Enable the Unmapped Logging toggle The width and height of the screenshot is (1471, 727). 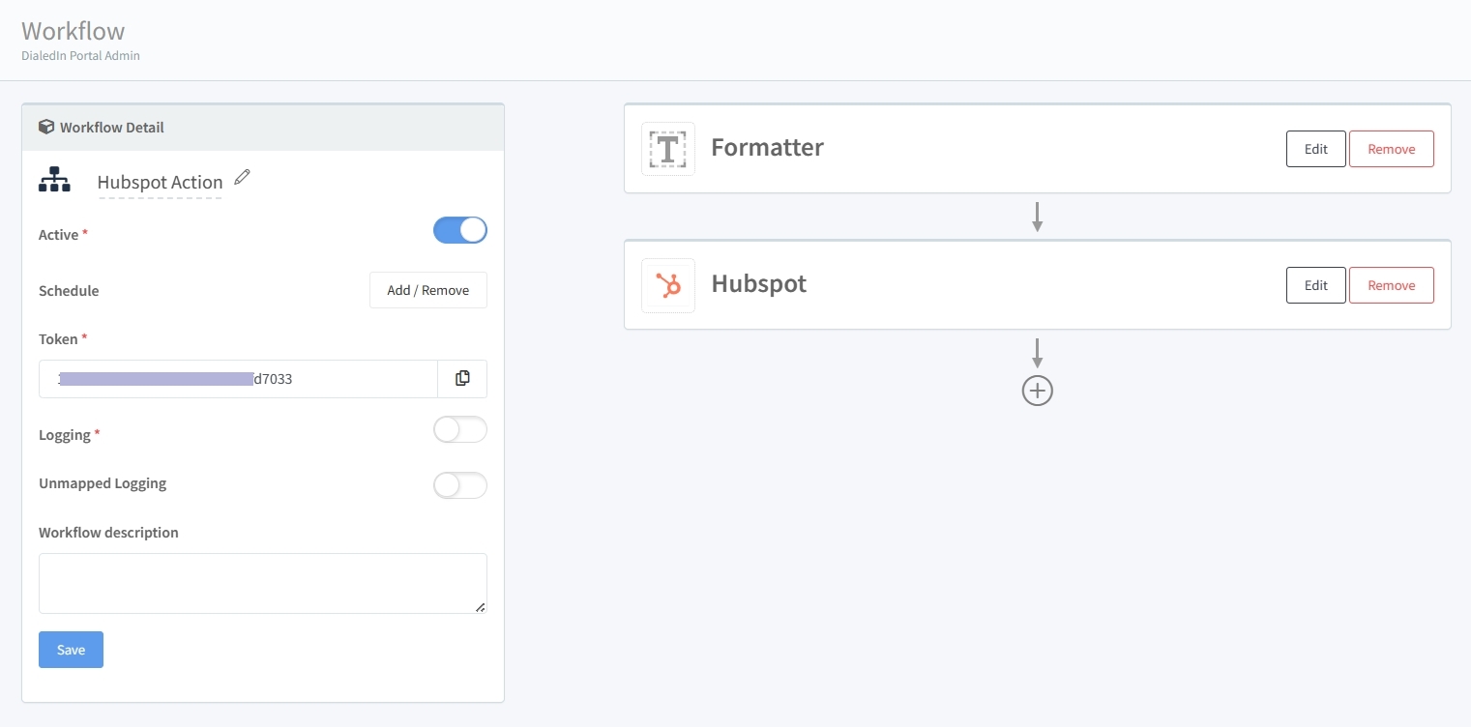pos(459,485)
